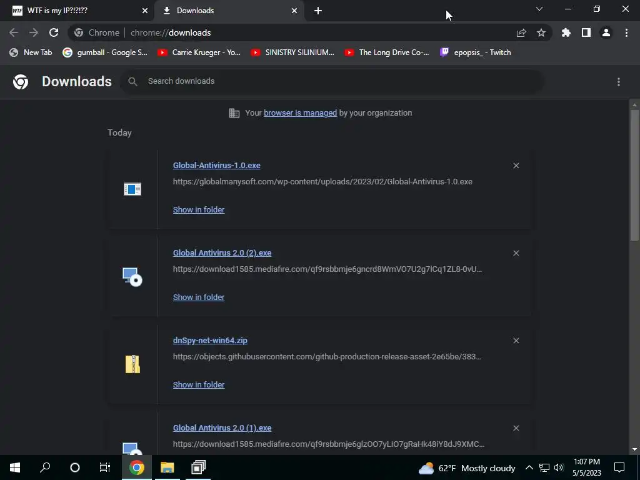Focus the Search downloads field
Viewport: 640px width, 480px height.
[332, 81]
